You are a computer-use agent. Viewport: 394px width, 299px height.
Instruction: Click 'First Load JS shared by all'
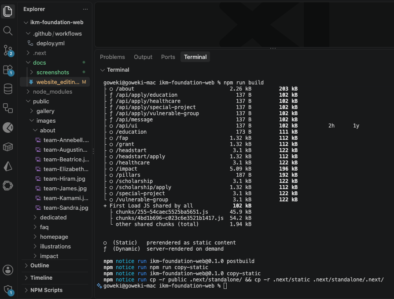[151, 206]
